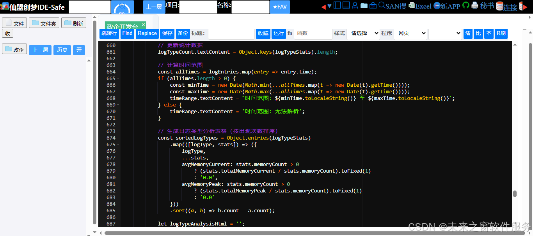Click the blue heart favorite icon
The width and height of the screenshot is (533, 236).
329,6
